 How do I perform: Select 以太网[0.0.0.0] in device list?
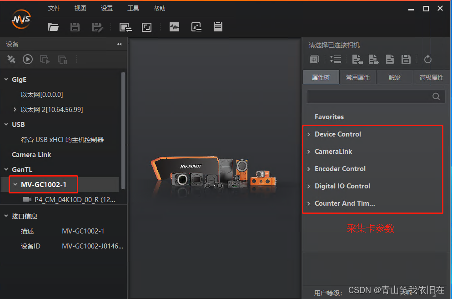point(42,94)
